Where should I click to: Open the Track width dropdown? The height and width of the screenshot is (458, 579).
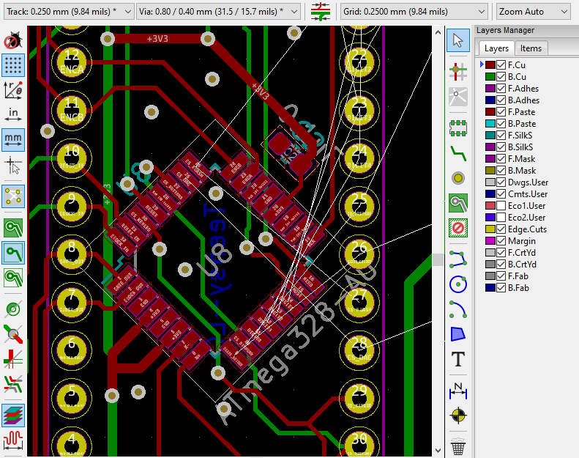[x=68, y=12]
